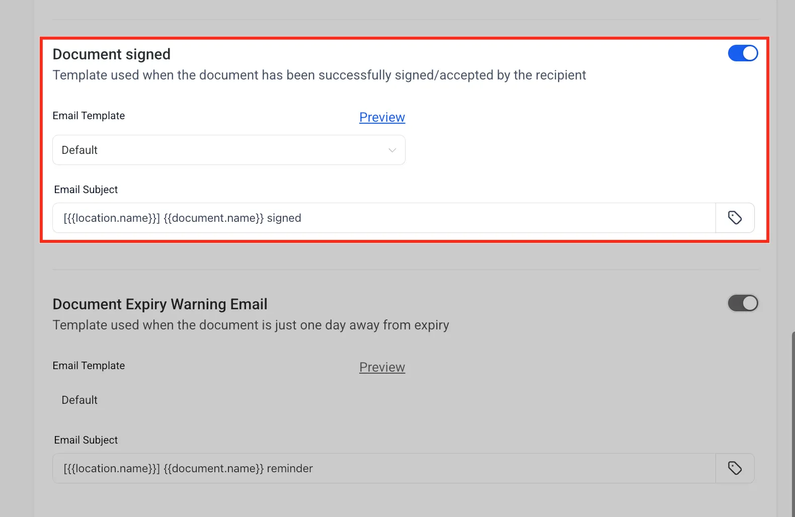Click the signed/accepted by recipient description text
Image resolution: width=795 pixels, height=517 pixels.
tap(320, 75)
